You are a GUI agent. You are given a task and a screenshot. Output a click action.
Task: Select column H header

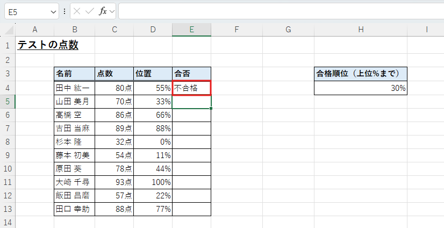point(360,30)
